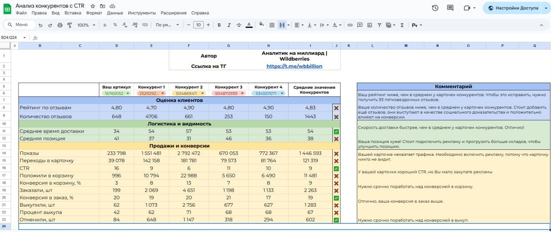
Task: Open Google Sheets home logo
Action: (x=7, y=9)
